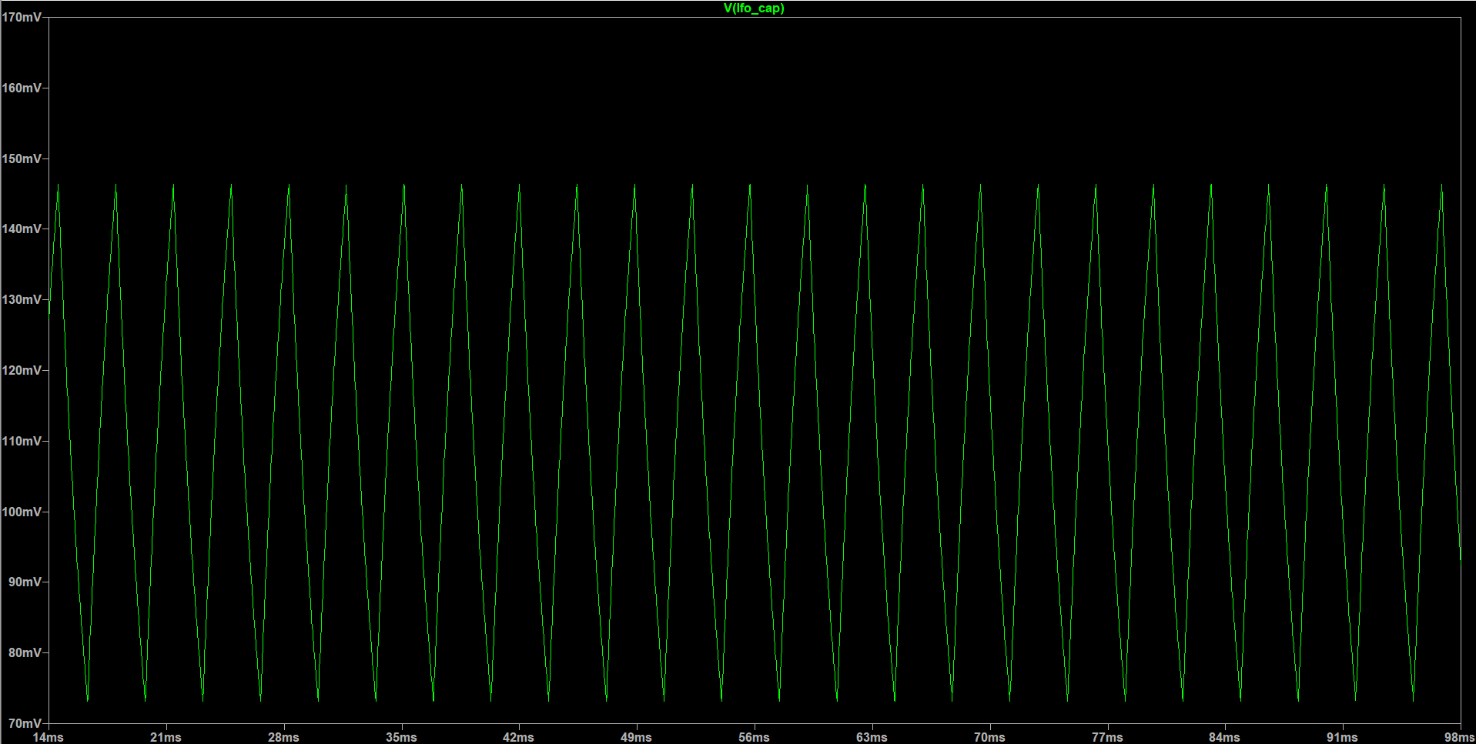Click the V(lfo_cap) trace label
1476x744 pixels.
(x=754, y=8)
